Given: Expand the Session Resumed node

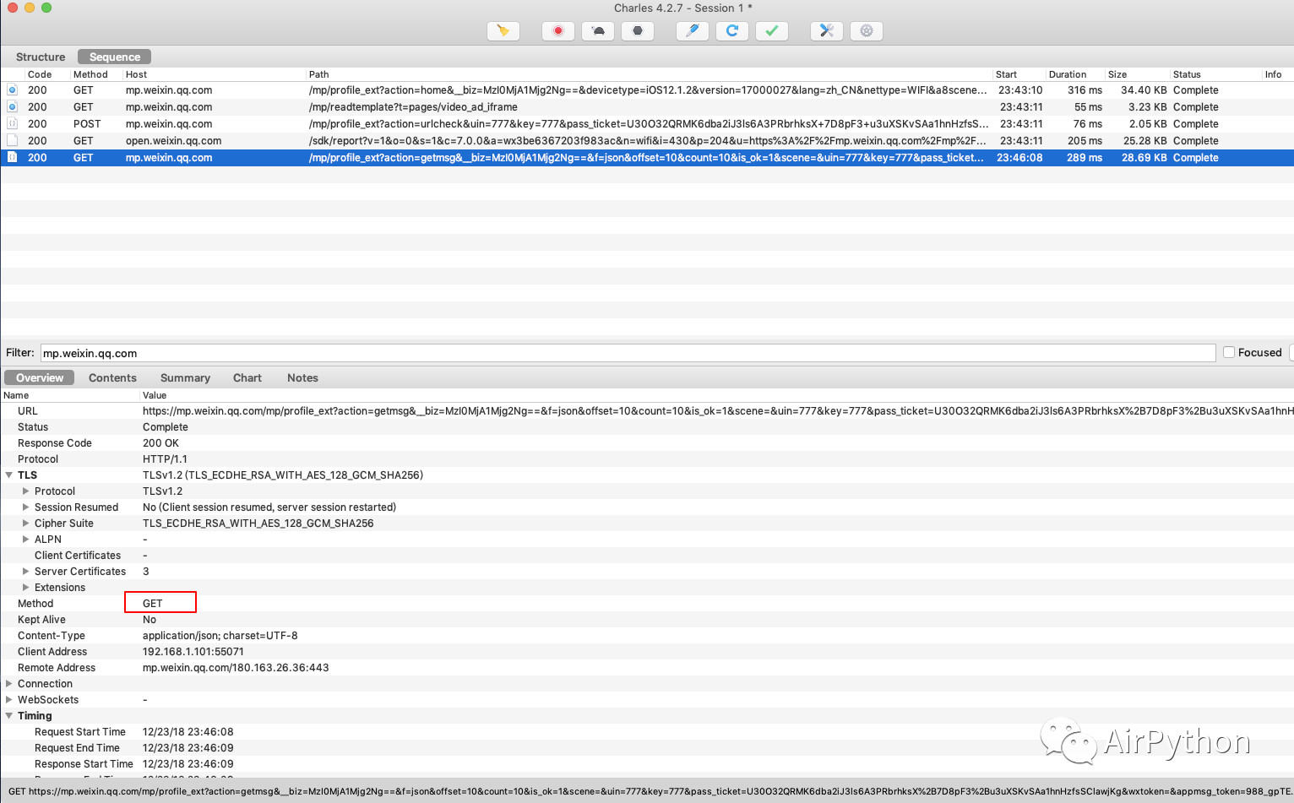Looking at the screenshot, I should point(26,507).
